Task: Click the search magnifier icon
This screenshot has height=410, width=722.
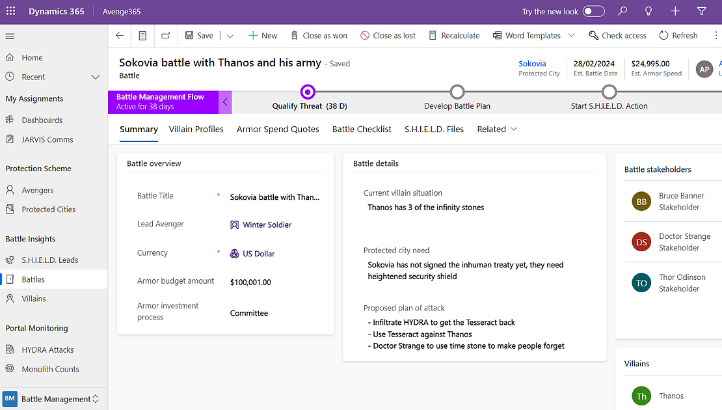Action: click(622, 11)
